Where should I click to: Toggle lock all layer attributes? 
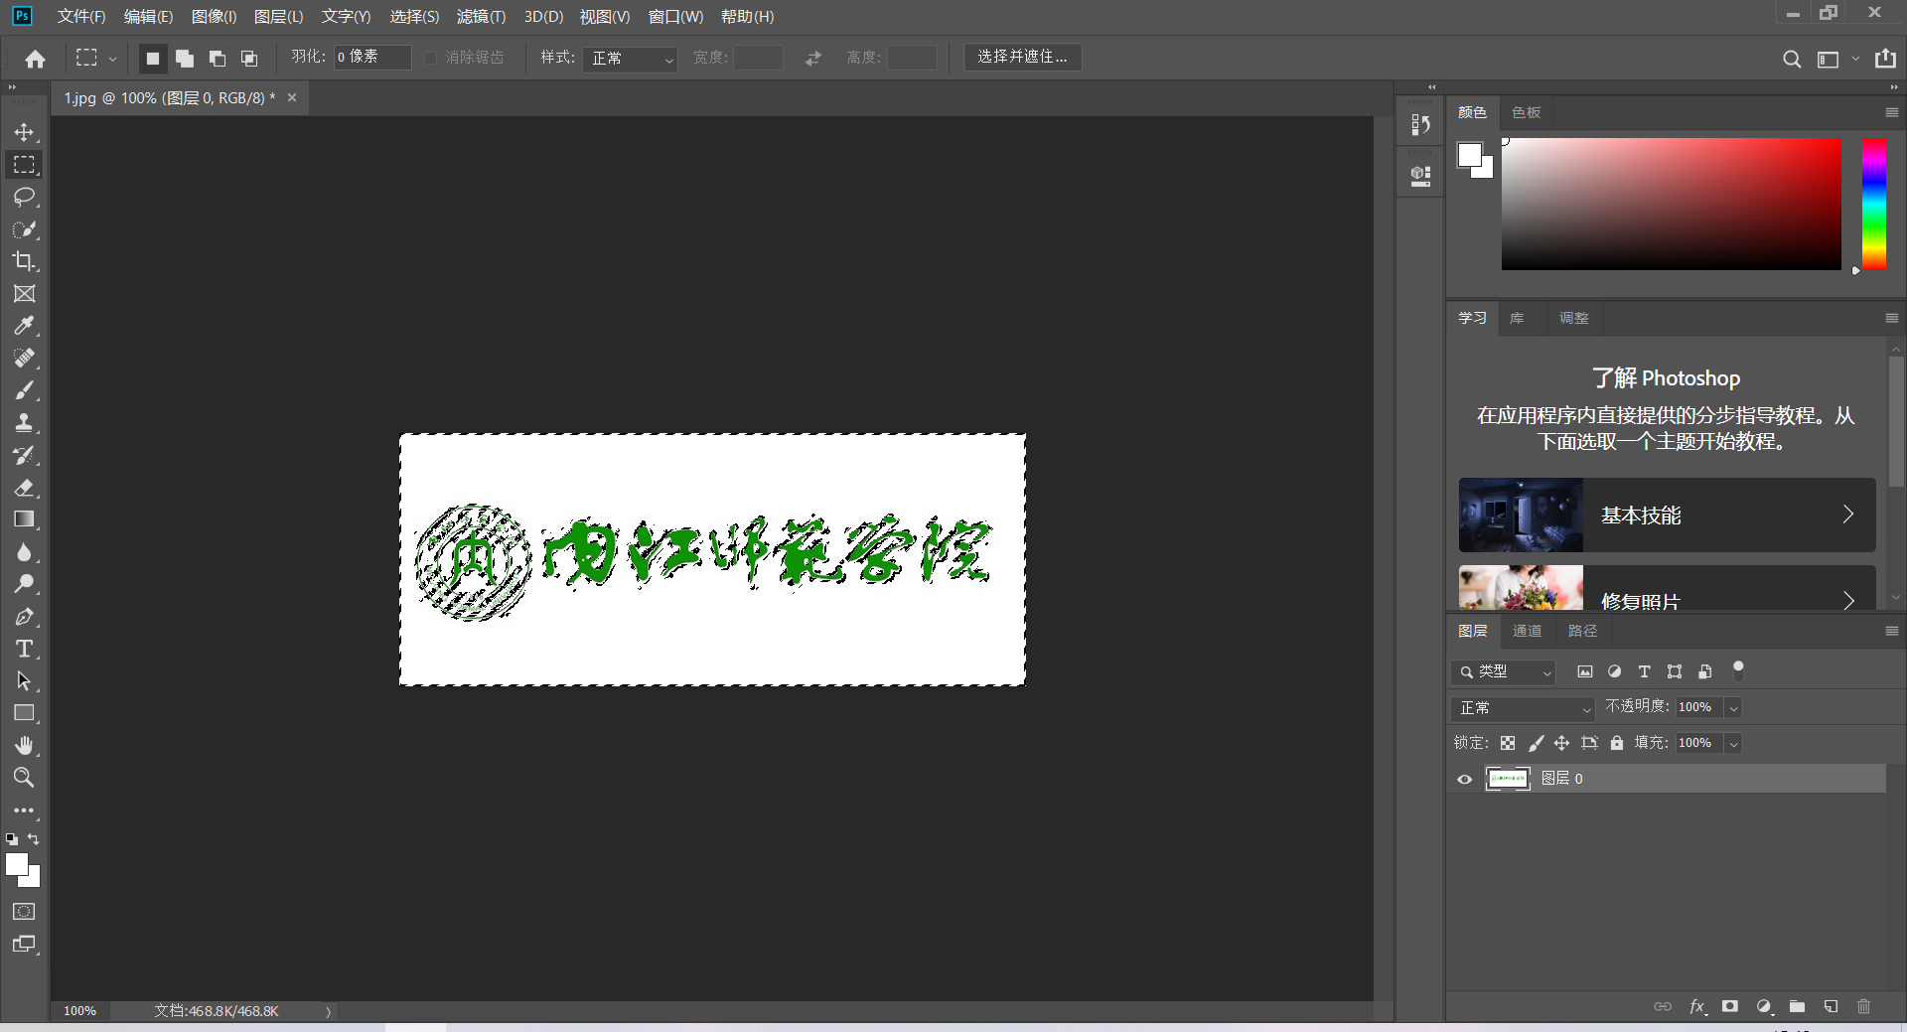pos(1617,743)
